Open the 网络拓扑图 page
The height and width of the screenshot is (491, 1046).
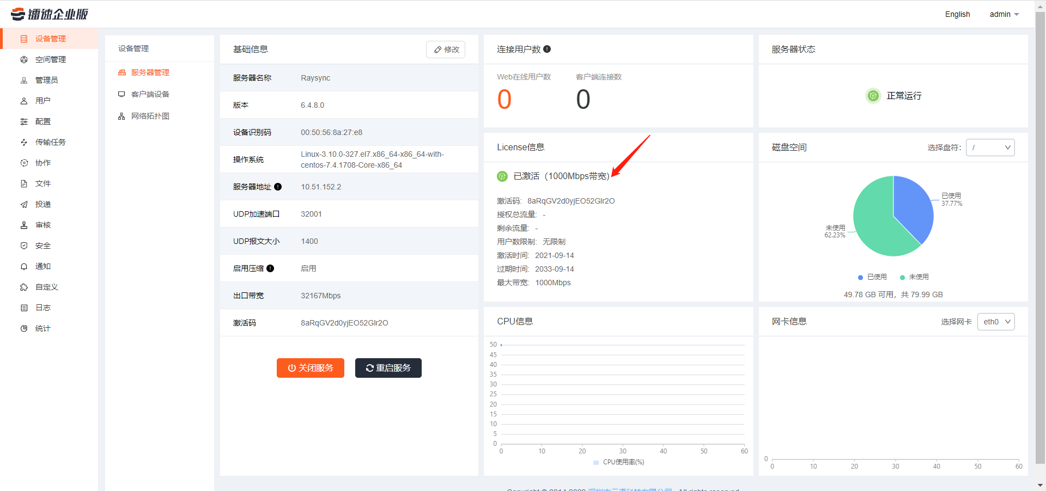pyautogui.click(x=150, y=115)
